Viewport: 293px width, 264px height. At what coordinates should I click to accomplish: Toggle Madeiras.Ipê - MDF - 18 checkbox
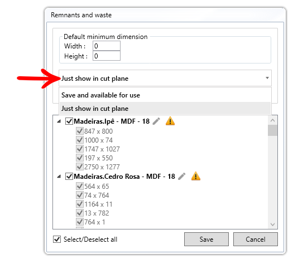point(69,121)
